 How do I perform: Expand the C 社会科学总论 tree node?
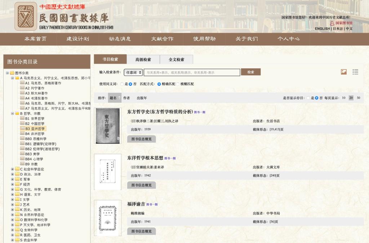point(12,169)
